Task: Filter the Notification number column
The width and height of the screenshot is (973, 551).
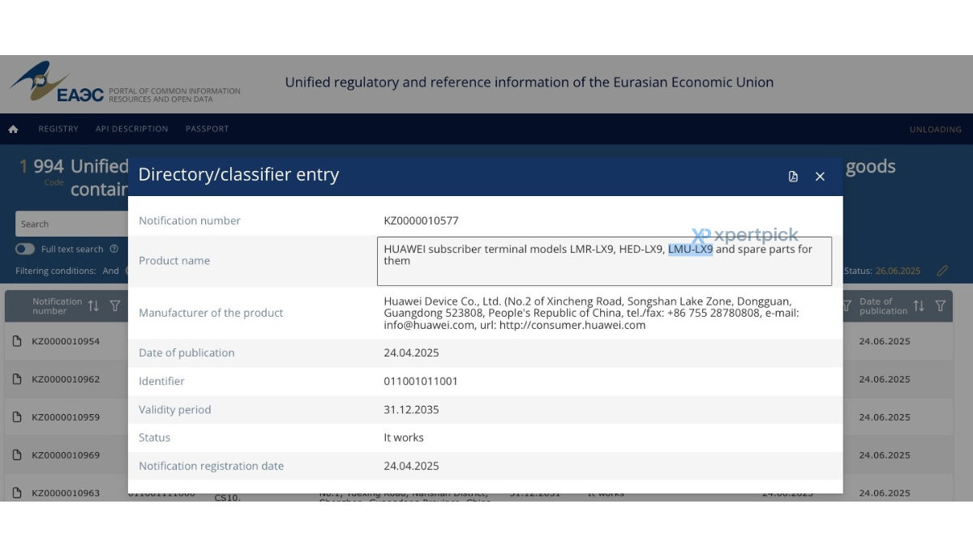Action: click(x=115, y=305)
